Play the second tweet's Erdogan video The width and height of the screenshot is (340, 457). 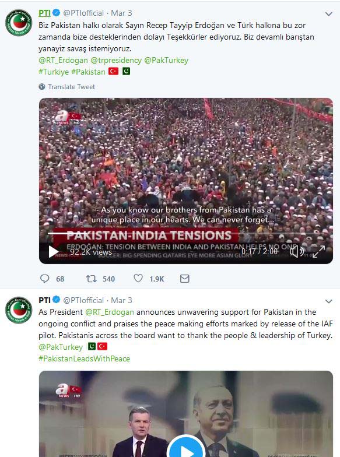(186, 449)
